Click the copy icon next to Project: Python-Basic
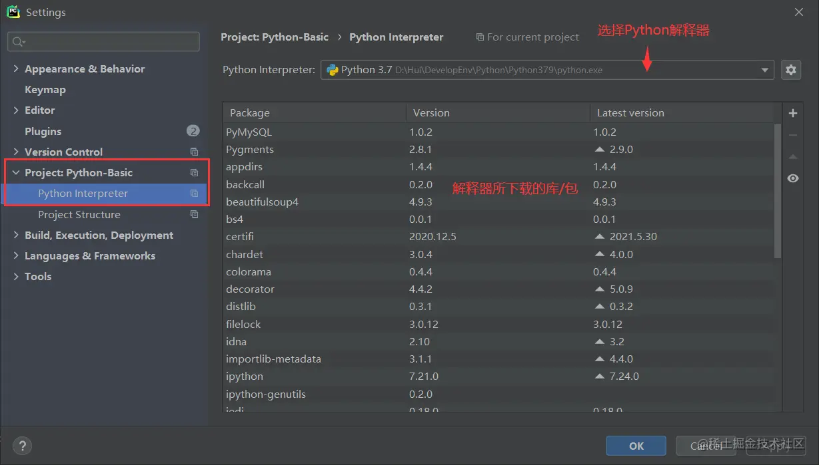The image size is (819, 465). pos(194,172)
